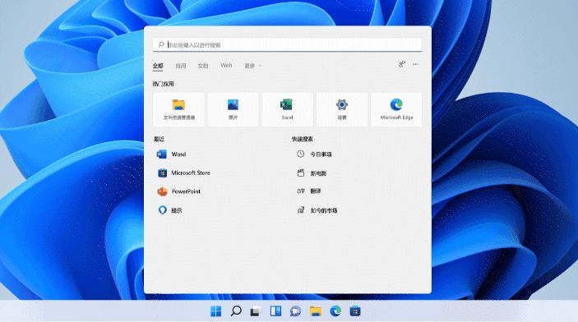Open Microsoft Store from the taskbar

point(355,311)
